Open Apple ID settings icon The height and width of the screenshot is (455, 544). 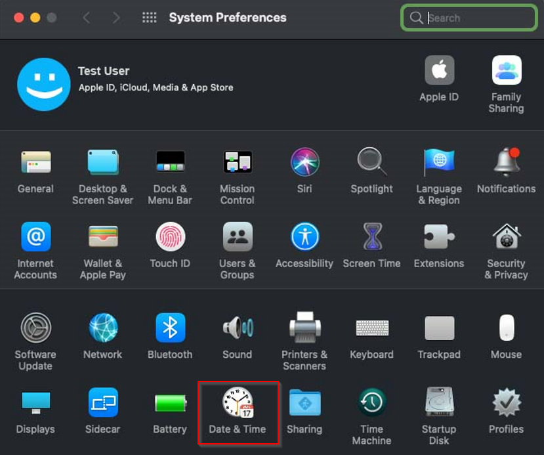click(x=439, y=70)
